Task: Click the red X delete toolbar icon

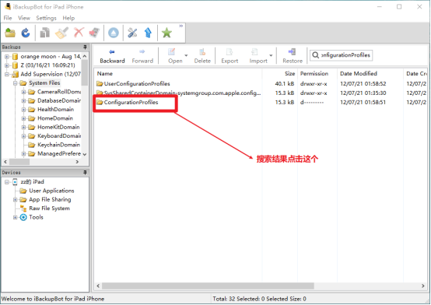Action: pyautogui.click(x=79, y=33)
